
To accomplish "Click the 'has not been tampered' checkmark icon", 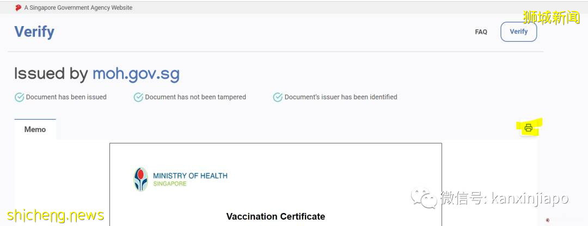I will 138,97.
